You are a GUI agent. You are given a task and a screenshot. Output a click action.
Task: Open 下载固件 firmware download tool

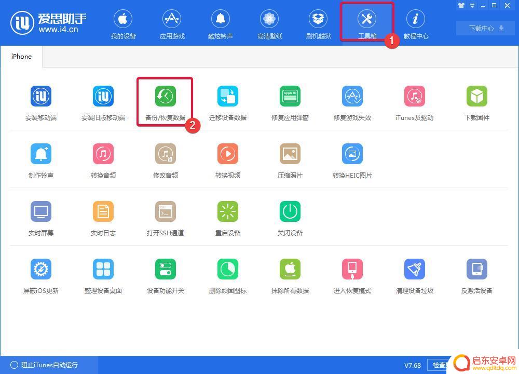click(x=477, y=103)
